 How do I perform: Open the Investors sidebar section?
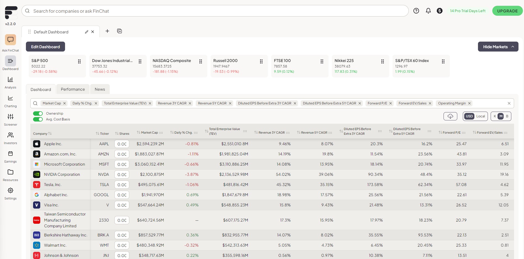click(x=10, y=138)
